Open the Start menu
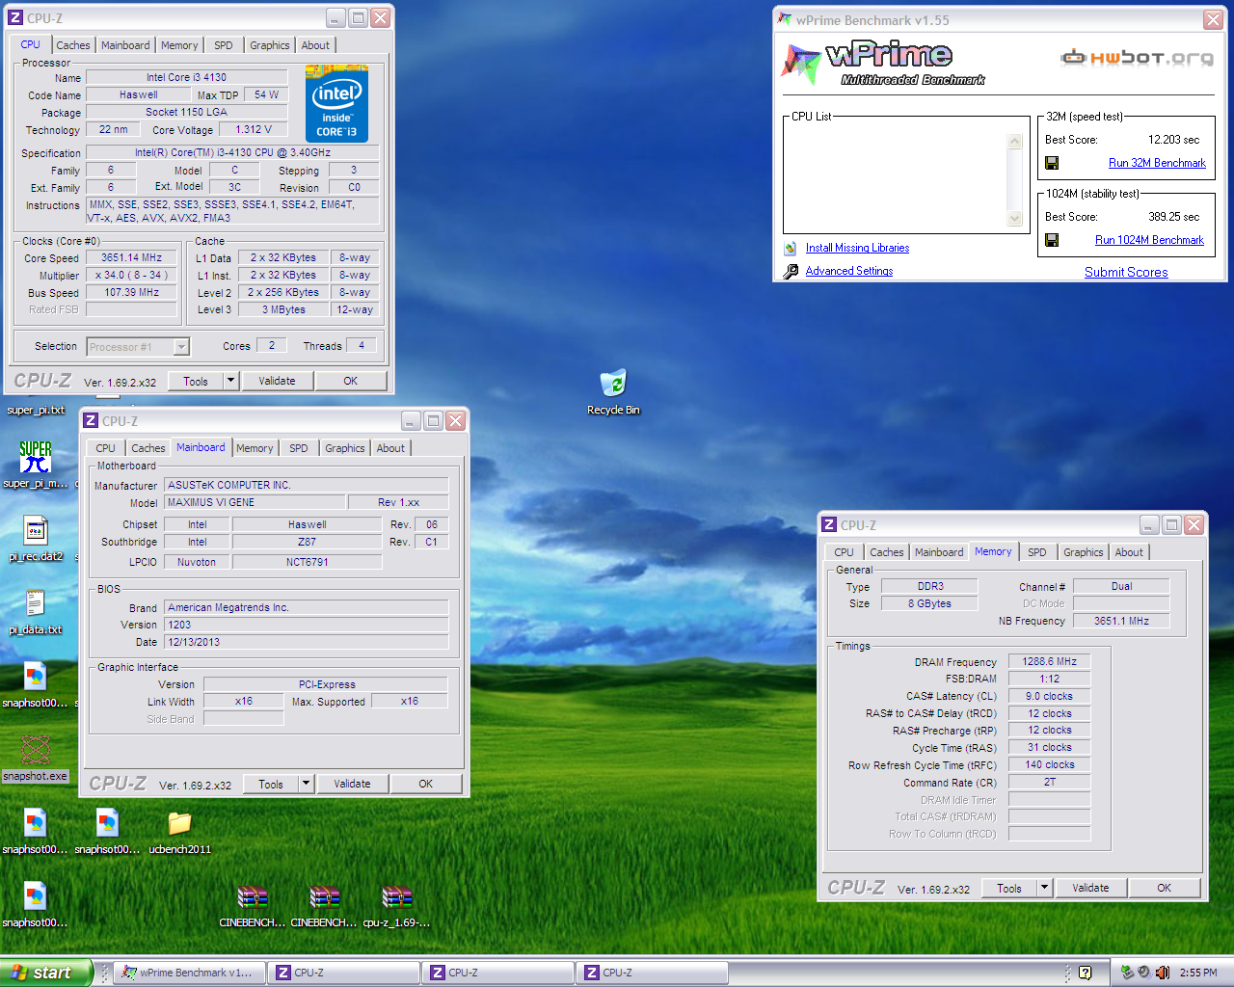The image size is (1234, 987). (45, 973)
